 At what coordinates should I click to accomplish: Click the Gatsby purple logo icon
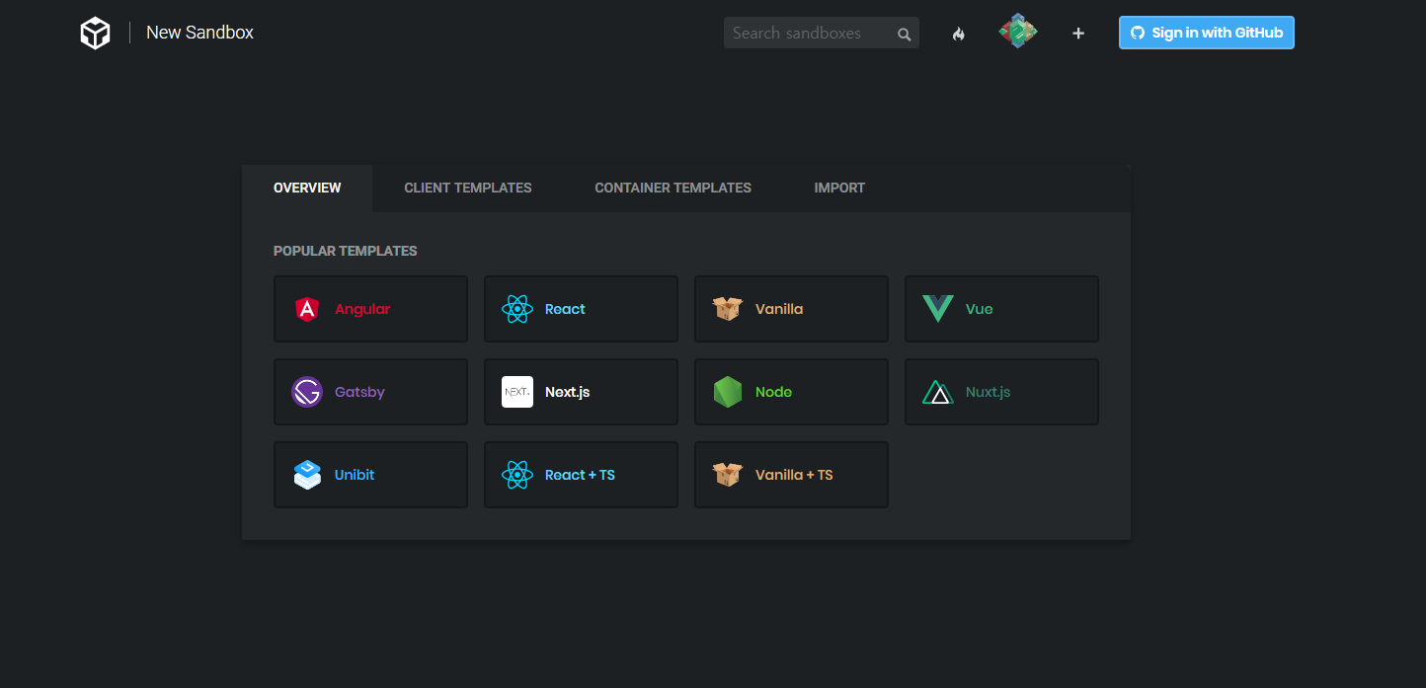click(x=307, y=392)
